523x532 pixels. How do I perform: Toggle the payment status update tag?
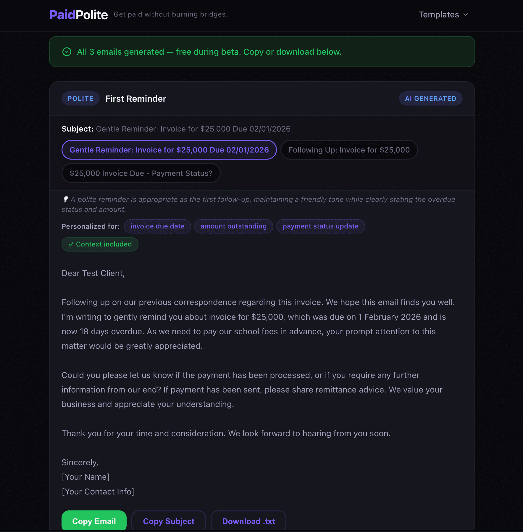coord(320,226)
